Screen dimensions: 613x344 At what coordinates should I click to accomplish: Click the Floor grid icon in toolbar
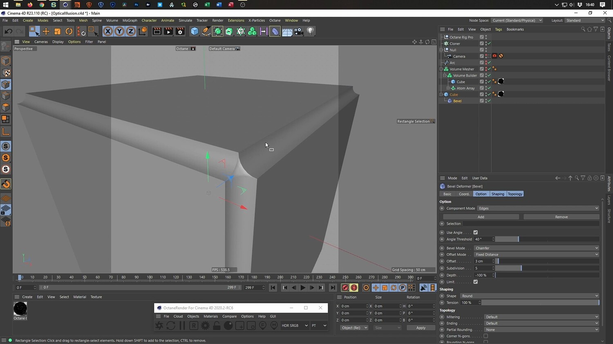coord(287,31)
